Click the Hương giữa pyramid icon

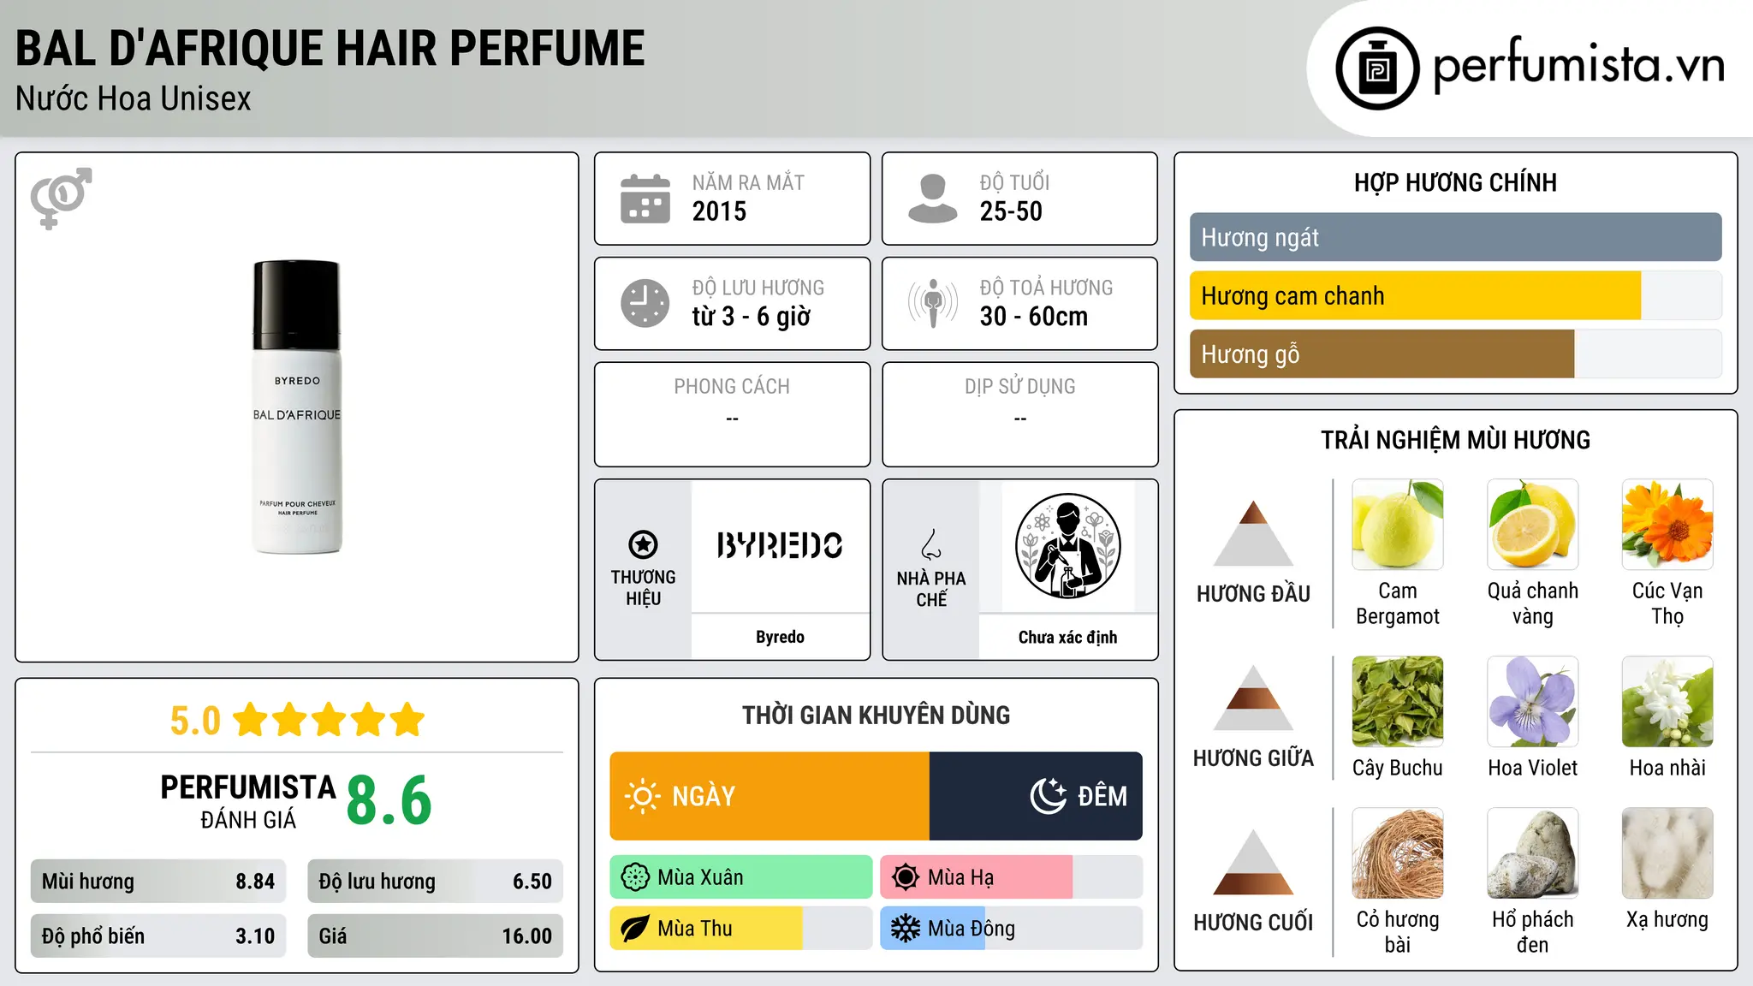click(1253, 698)
